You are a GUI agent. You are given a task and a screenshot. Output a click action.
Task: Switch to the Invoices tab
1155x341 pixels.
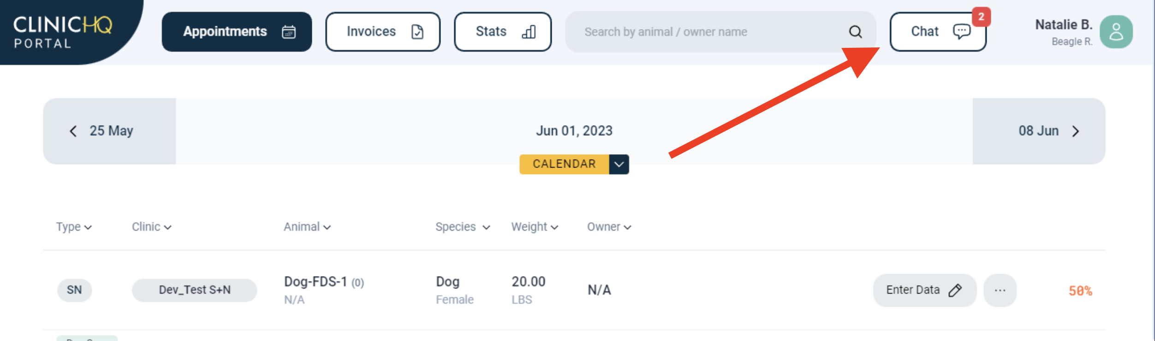(383, 32)
